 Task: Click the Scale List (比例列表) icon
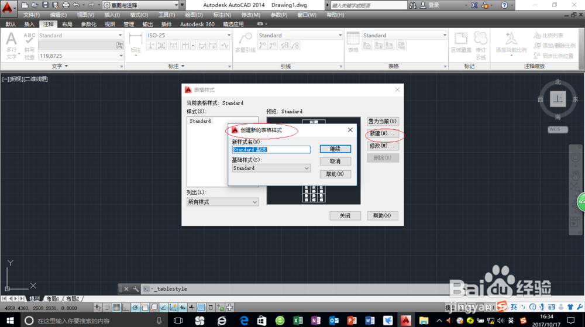[x=537, y=36]
